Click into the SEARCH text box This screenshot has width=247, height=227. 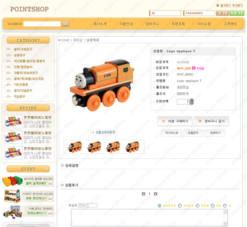[x=42, y=24]
